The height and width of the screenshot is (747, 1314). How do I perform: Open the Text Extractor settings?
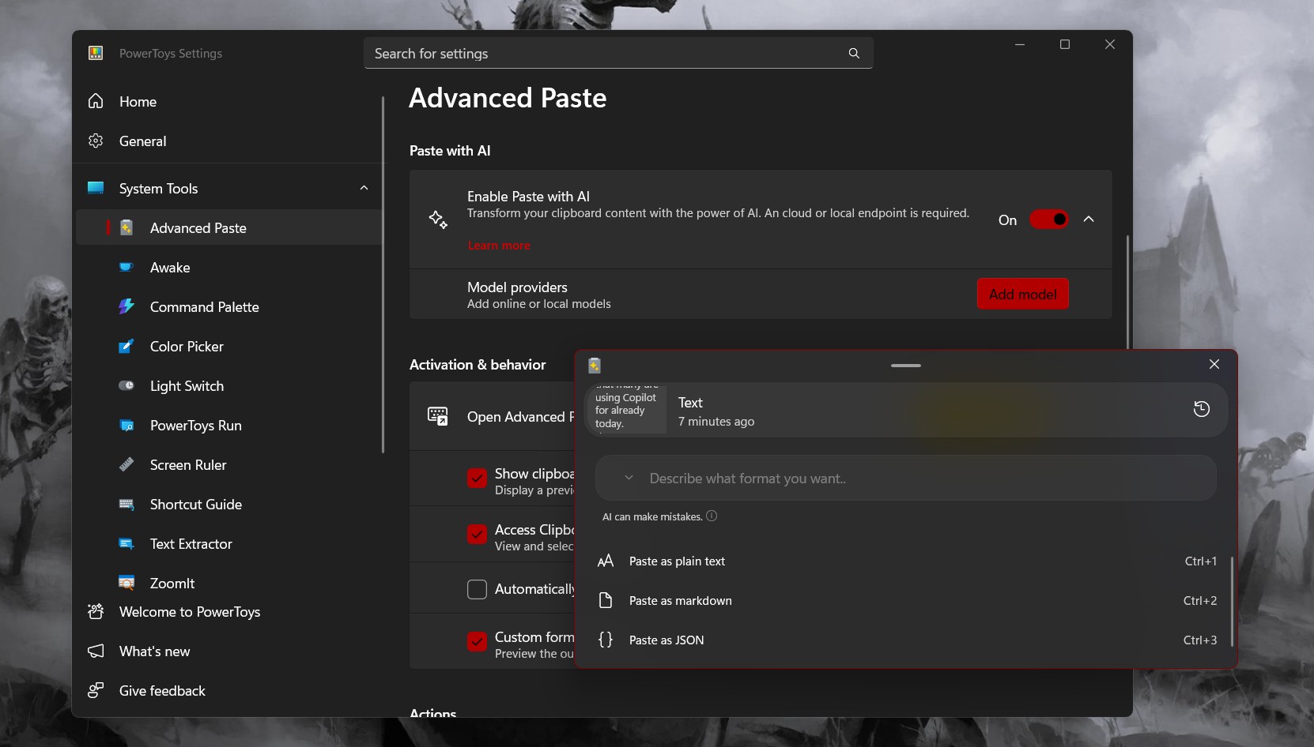(x=190, y=544)
